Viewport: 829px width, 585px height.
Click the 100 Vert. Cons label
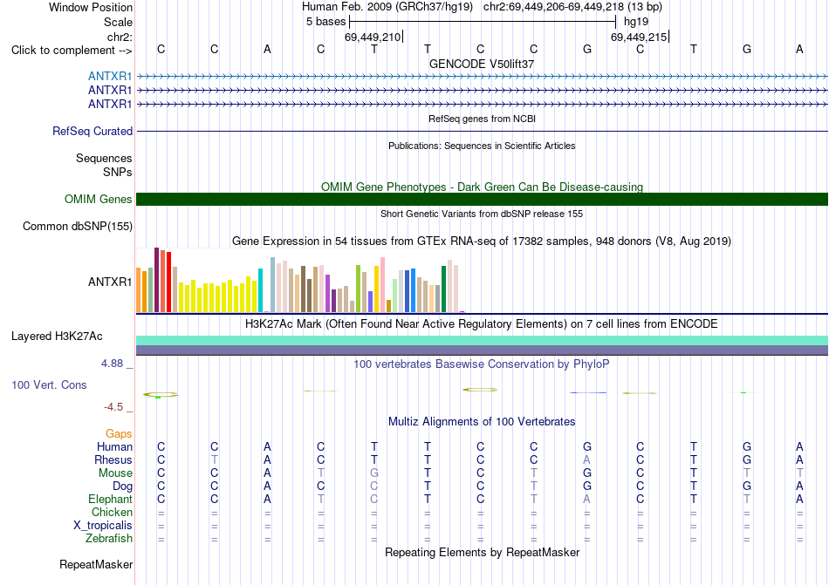49,384
